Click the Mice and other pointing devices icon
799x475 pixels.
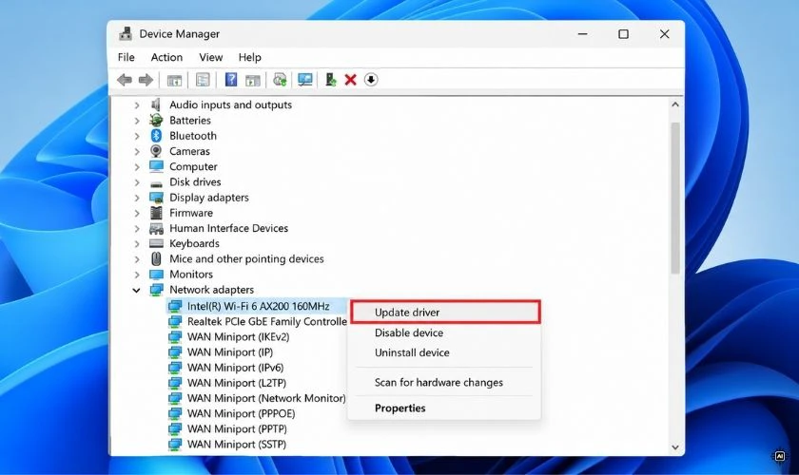pos(156,258)
